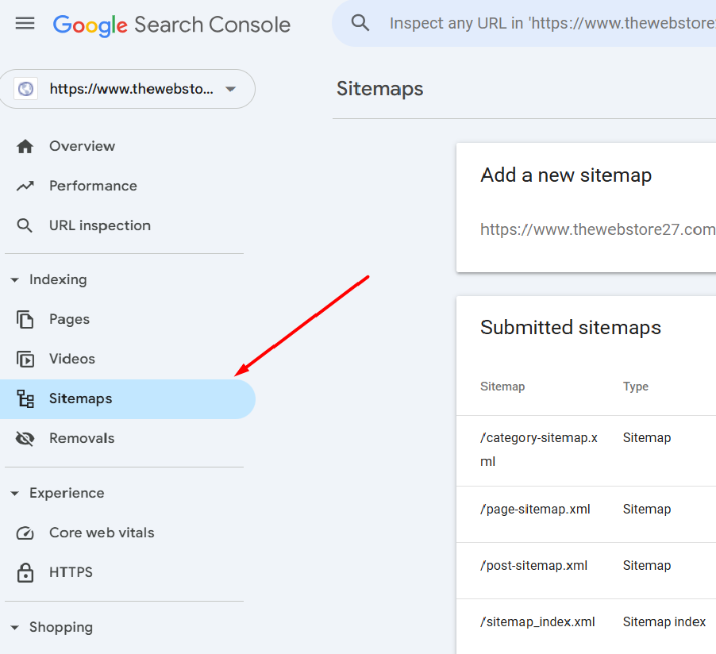The width and height of the screenshot is (716, 654).
Task: Click the Pages document icon
Action: 25,319
